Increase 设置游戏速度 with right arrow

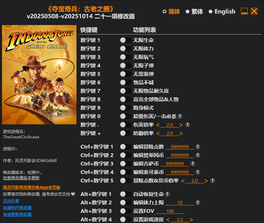tap(192, 220)
